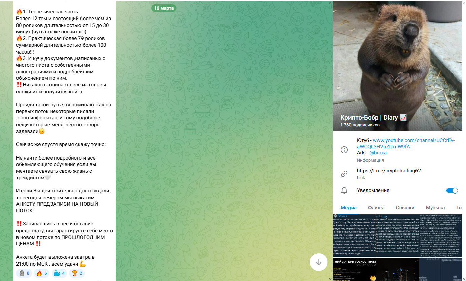This screenshot has width=466, height=281.
Task: Open the beaver channel profile photo
Action: point(398,66)
